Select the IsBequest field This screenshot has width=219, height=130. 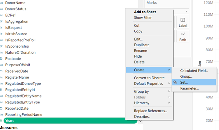click(14, 28)
